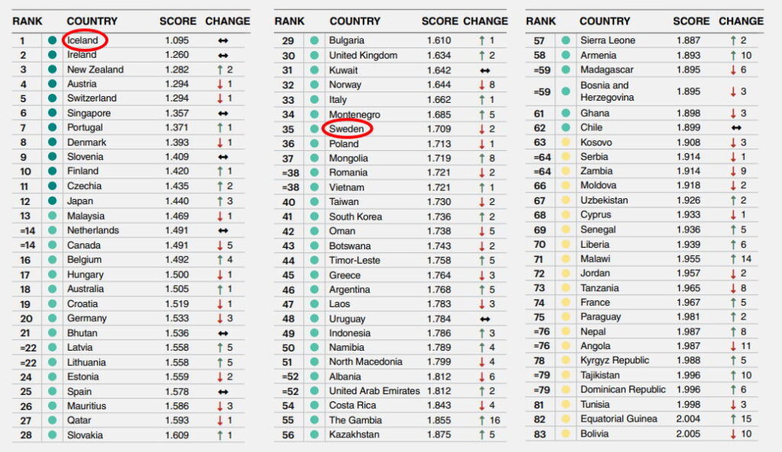Click the red down arrow in Norway's row
The width and height of the screenshot is (782, 452).
click(x=482, y=85)
